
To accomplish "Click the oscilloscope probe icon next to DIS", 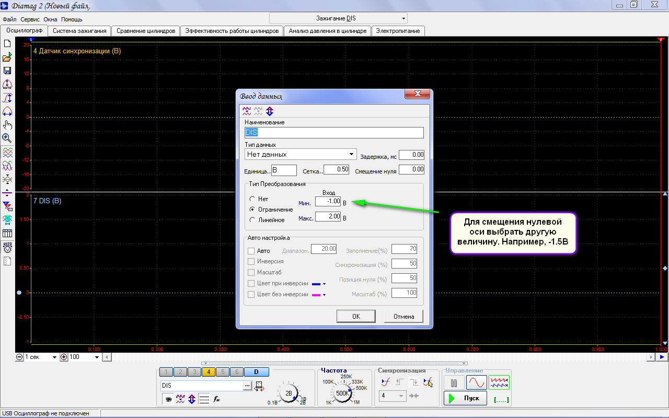I will pos(258,386).
